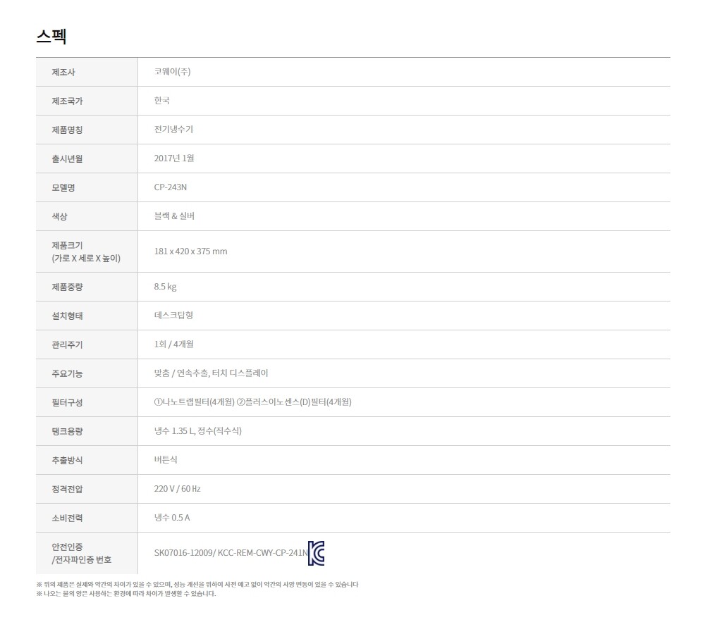
Task: Select the tank capacity 냉수 1.35 L text
Action: (x=174, y=431)
